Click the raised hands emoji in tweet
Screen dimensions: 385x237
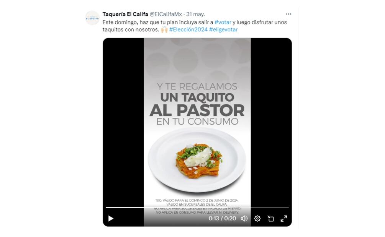pos(164,30)
